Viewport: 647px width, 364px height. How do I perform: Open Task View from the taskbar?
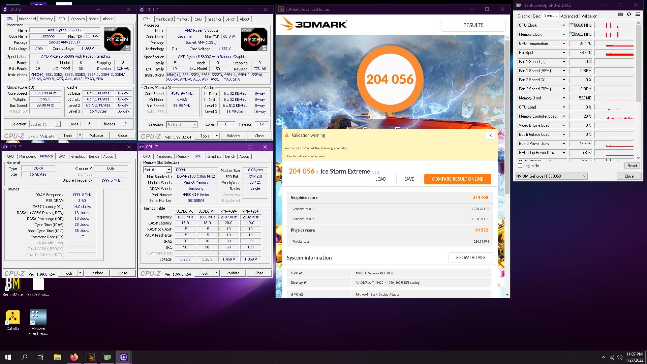click(40, 357)
